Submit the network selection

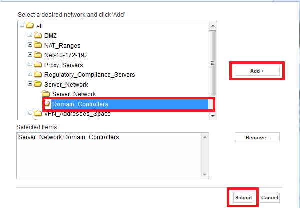pyautogui.click(x=243, y=198)
